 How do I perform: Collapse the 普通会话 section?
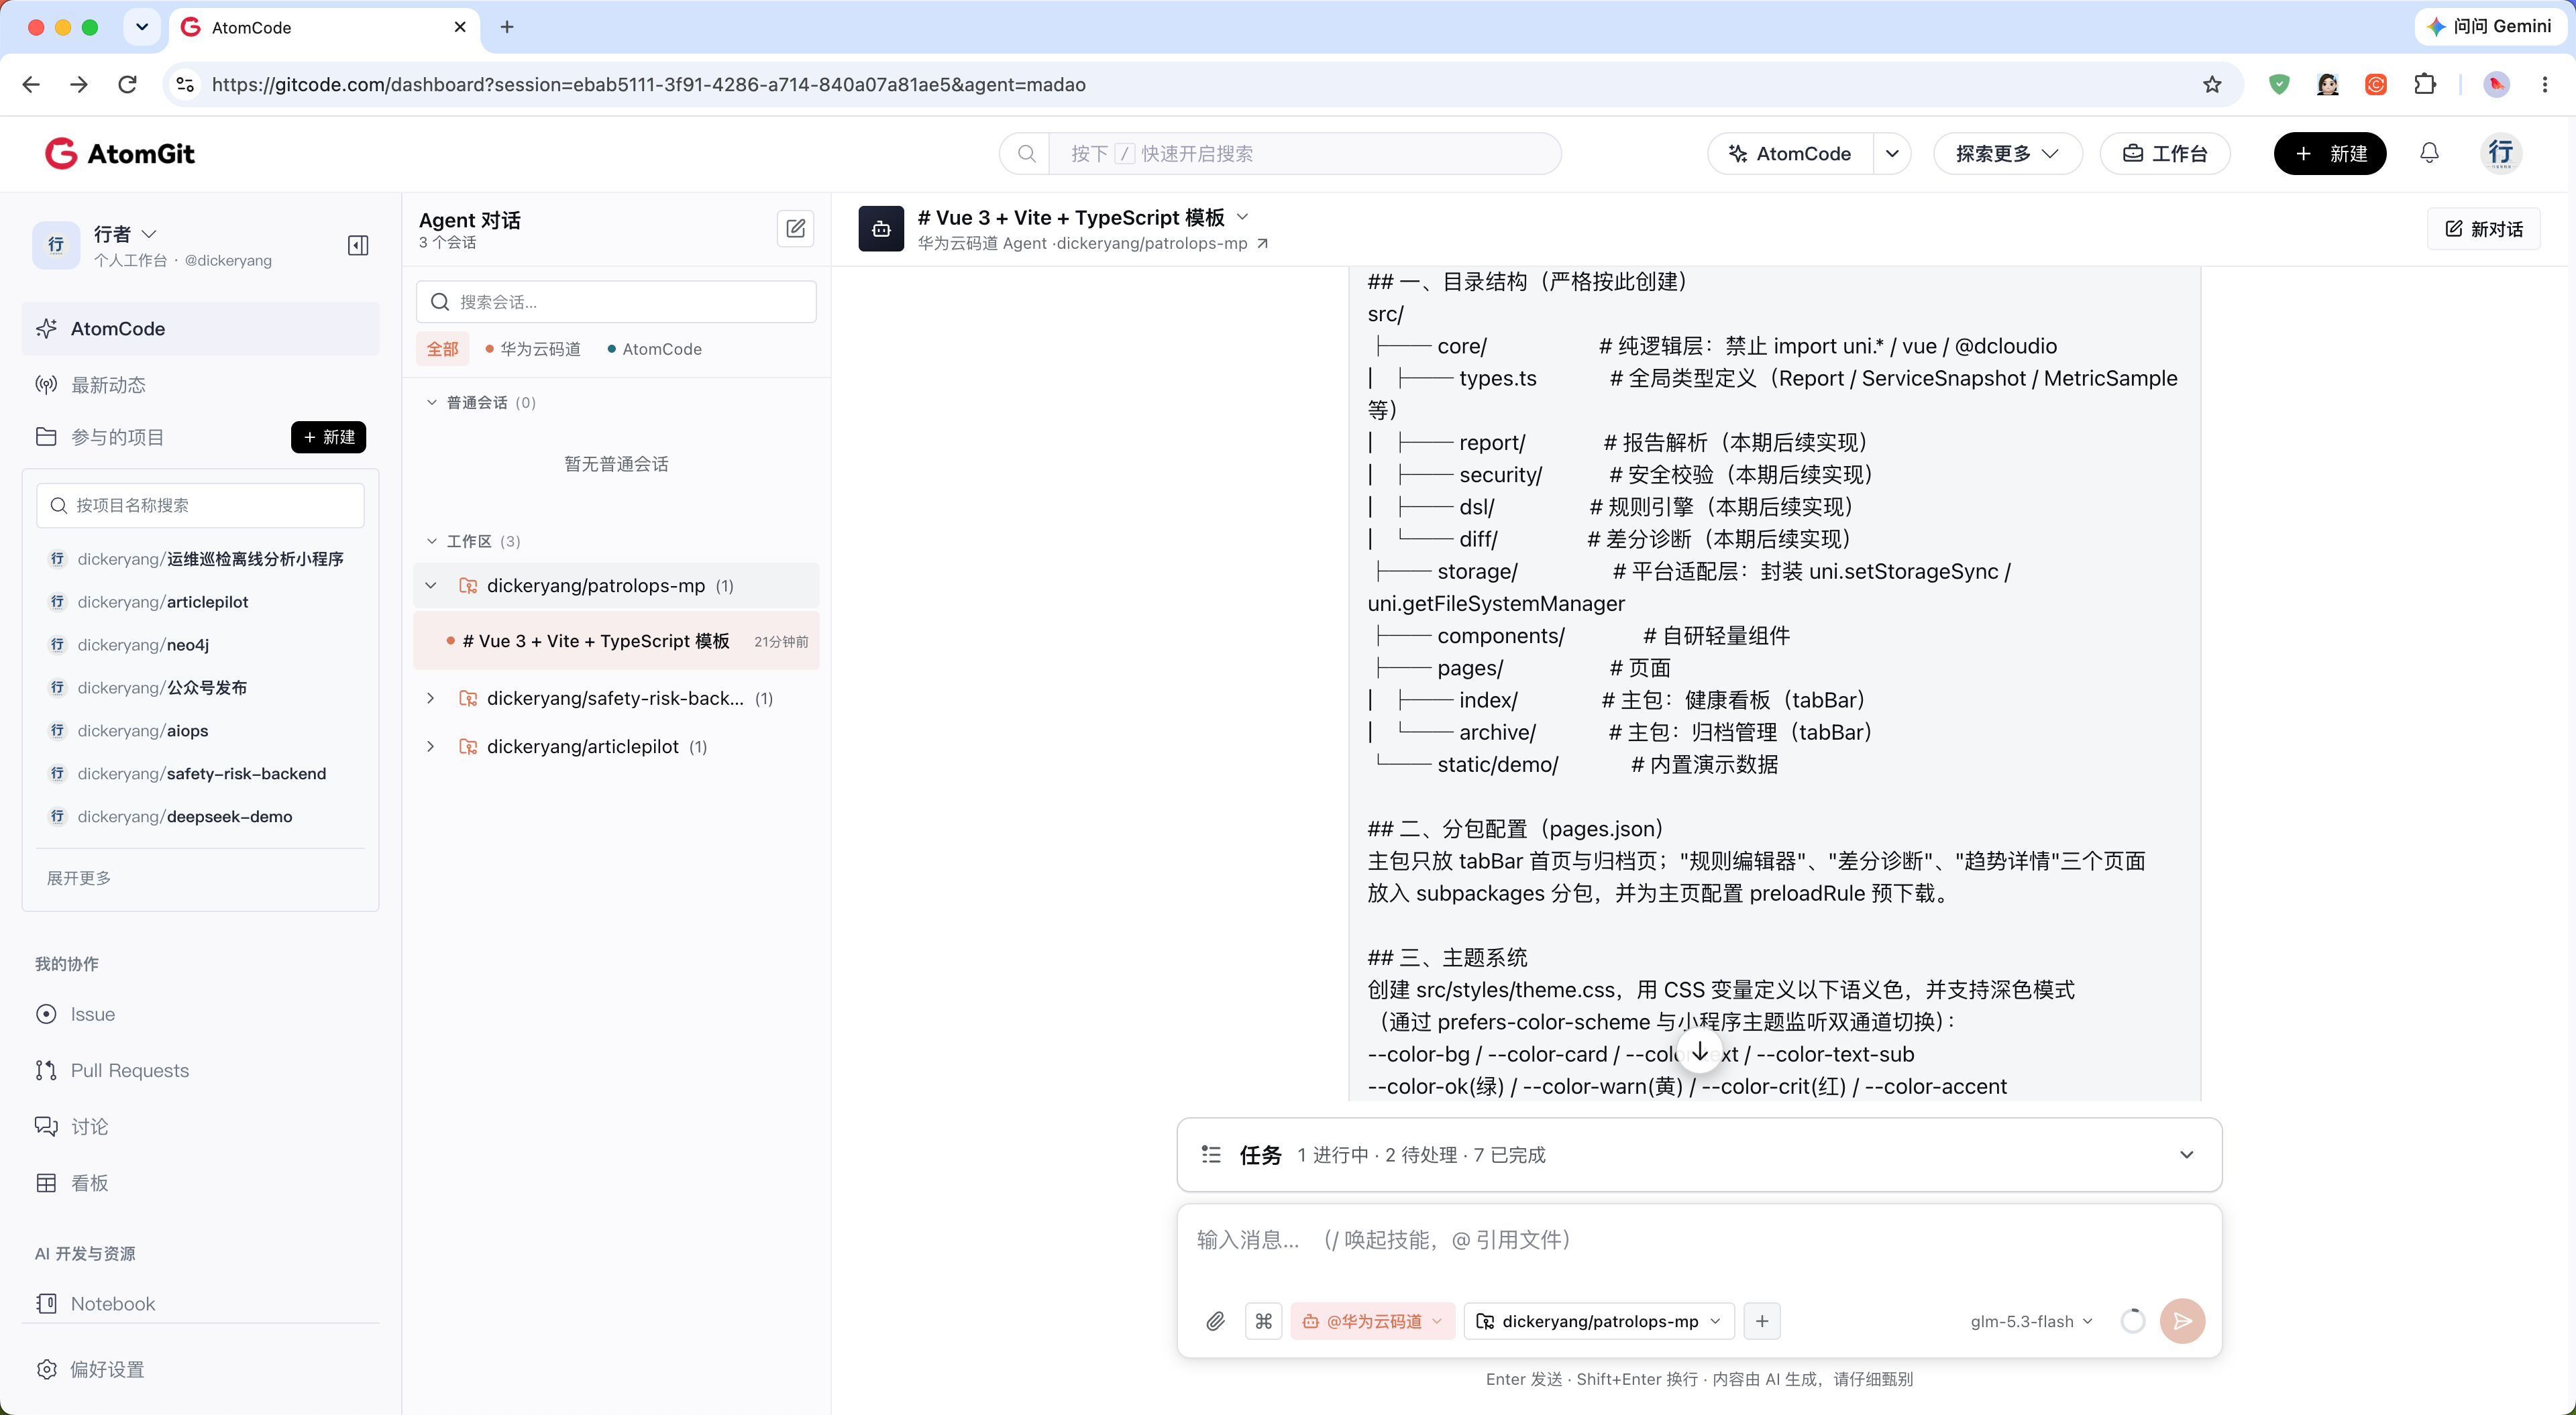432,402
